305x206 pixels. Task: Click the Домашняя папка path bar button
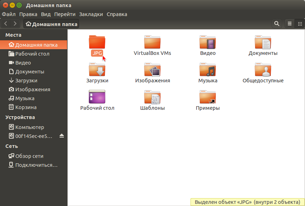click(51, 24)
